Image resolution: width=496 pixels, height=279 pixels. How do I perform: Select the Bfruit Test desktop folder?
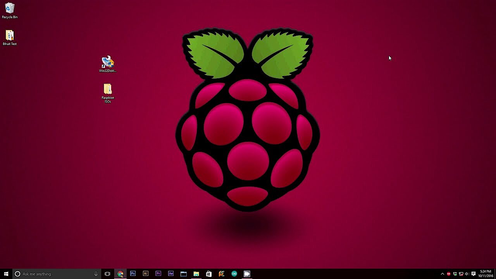click(x=10, y=36)
